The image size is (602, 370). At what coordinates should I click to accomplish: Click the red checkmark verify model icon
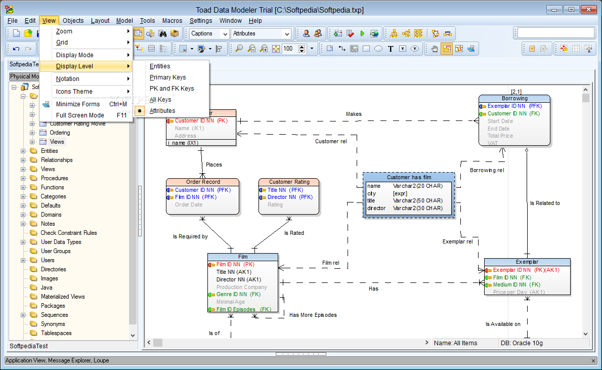[x=350, y=33]
